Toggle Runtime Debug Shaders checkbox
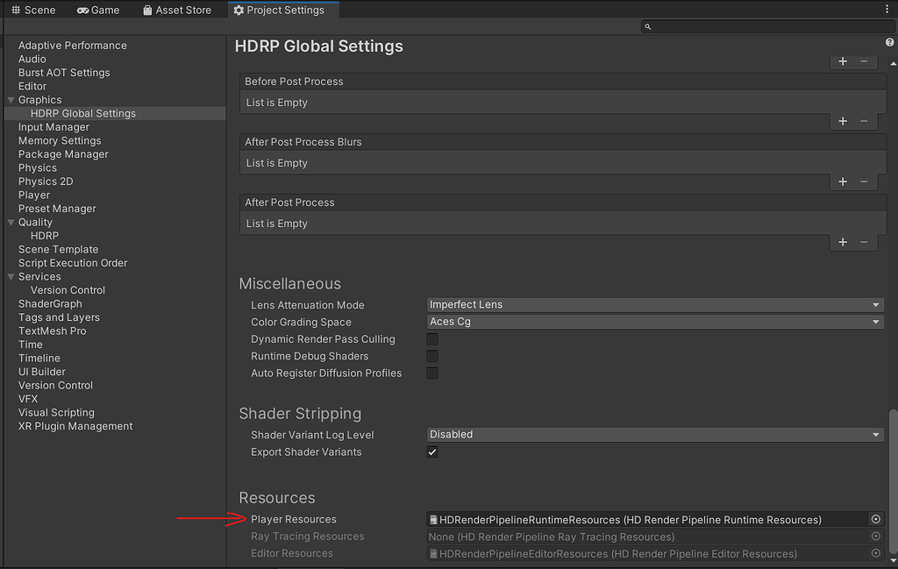The image size is (898, 569). pyautogui.click(x=432, y=356)
